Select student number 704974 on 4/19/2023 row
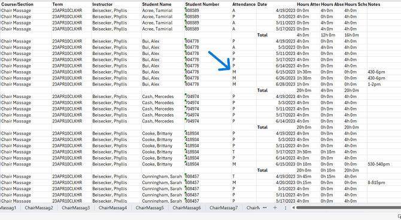This screenshot has height=220, width=401. [208, 97]
